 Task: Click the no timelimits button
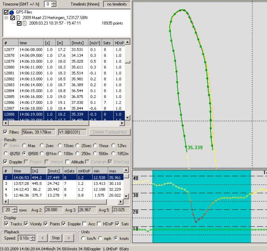(116, 4)
